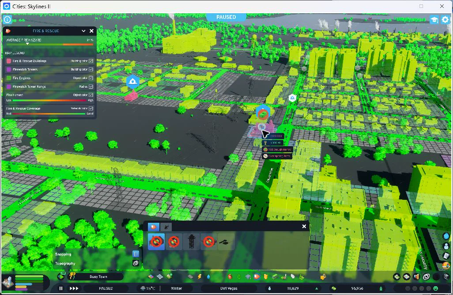Open the settings gear icon
The height and width of the screenshot is (295, 453).
point(445,19)
